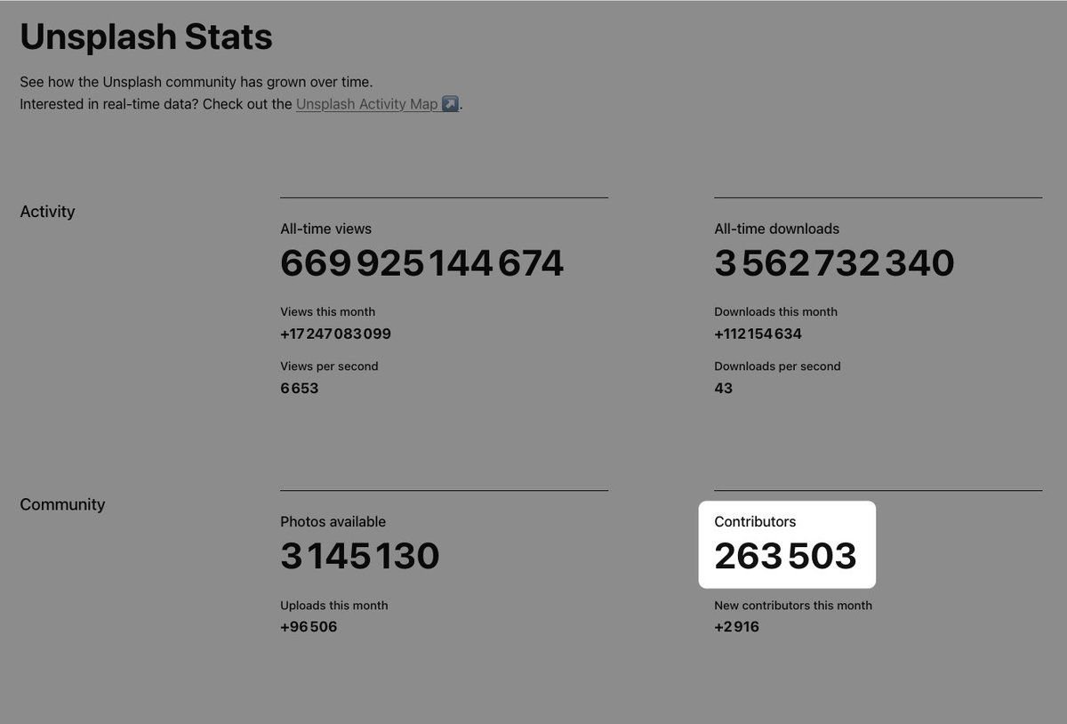Click the Views this month value +17247083099

click(335, 334)
